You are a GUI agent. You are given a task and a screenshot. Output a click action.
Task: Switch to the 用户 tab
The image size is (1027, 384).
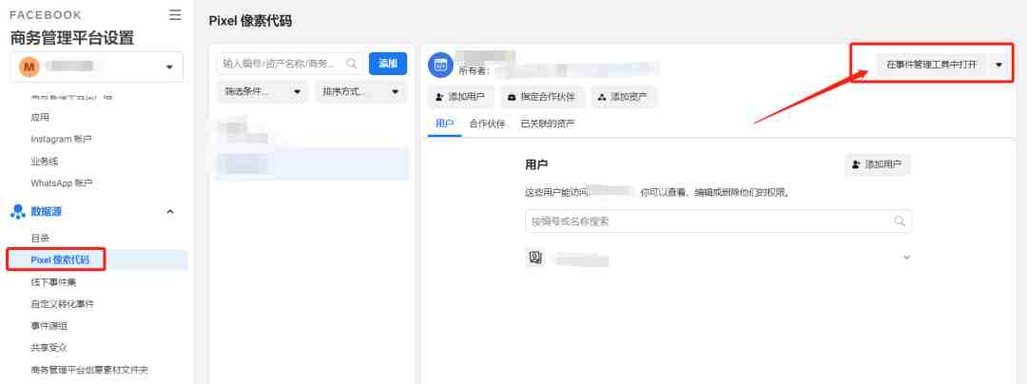pos(445,124)
